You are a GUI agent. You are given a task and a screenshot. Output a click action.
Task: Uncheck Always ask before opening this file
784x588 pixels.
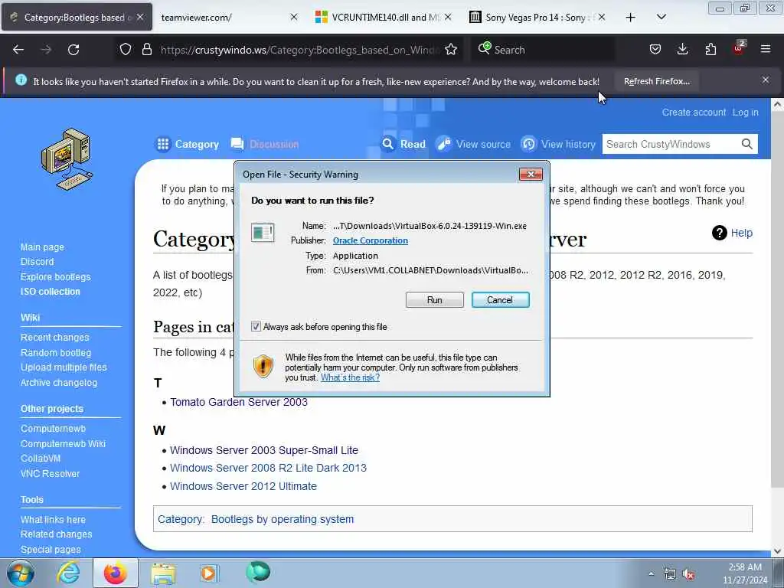[256, 326]
